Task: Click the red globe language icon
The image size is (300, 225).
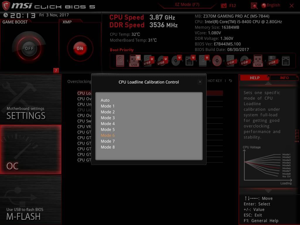Action: pyautogui.click(x=264, y=6)
